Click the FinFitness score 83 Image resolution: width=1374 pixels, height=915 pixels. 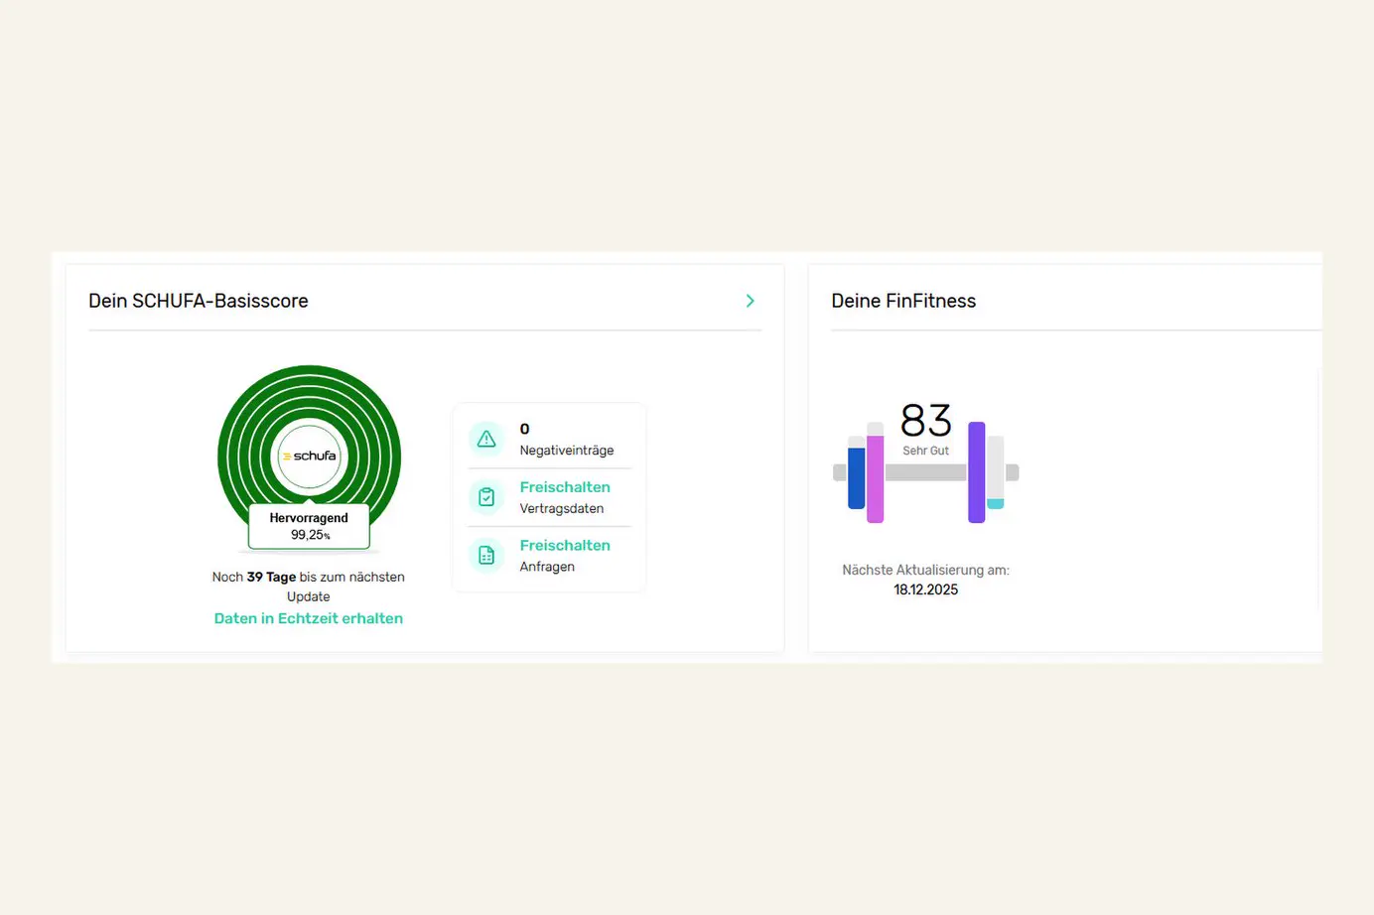pyautogui.click(x=926, y=421)
